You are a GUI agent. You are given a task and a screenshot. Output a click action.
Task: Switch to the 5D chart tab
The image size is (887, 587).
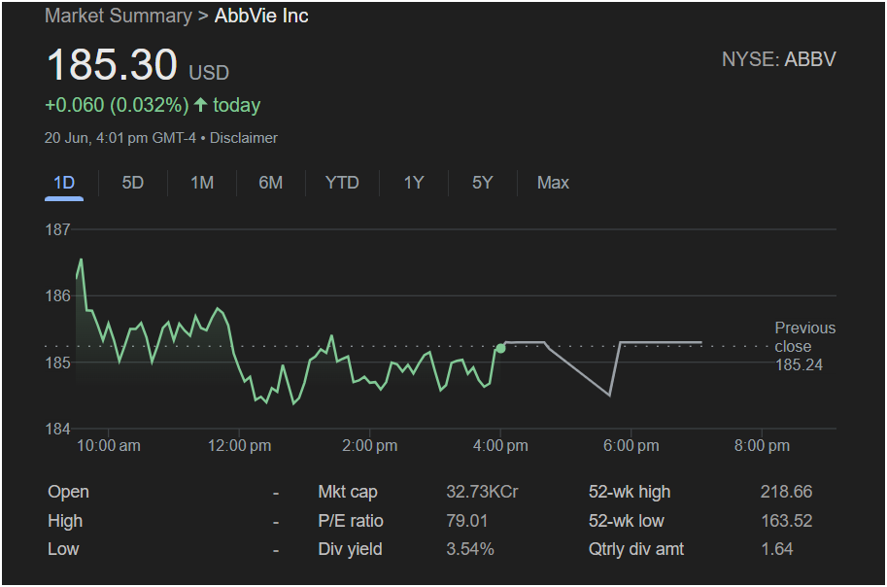coord(133,183)
